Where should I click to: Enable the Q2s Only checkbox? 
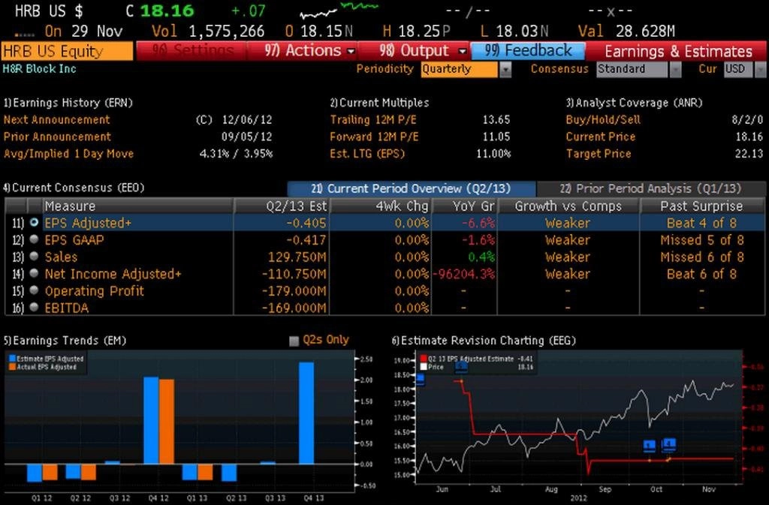click(x=294, y=341)
